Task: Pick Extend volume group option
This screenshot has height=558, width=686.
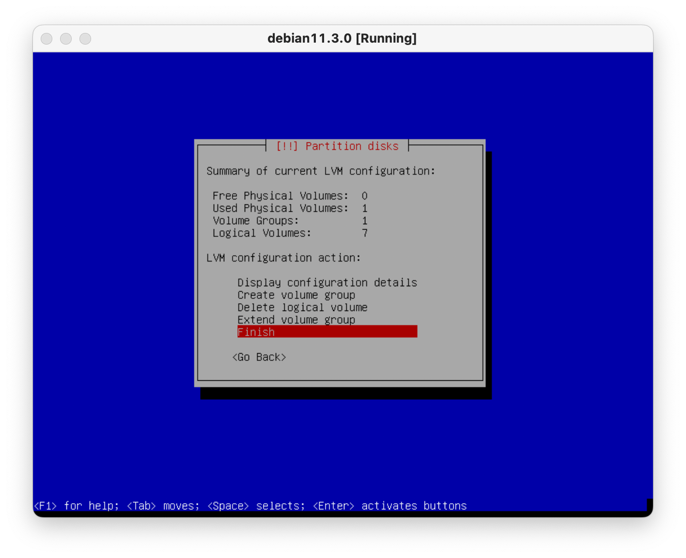Action: 296,320
